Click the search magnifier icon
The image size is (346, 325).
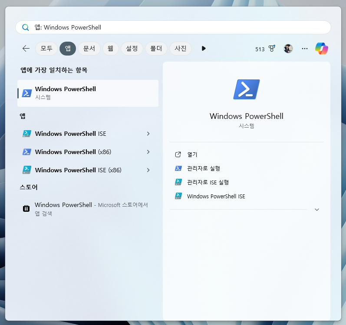point(26,27)
